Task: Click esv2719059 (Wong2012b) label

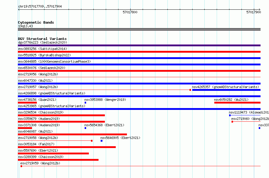Action: (x=40, y=163)
